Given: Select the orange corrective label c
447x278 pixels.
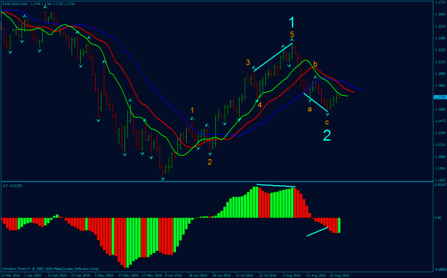Looking at the screenshot, I should point(327,122).
